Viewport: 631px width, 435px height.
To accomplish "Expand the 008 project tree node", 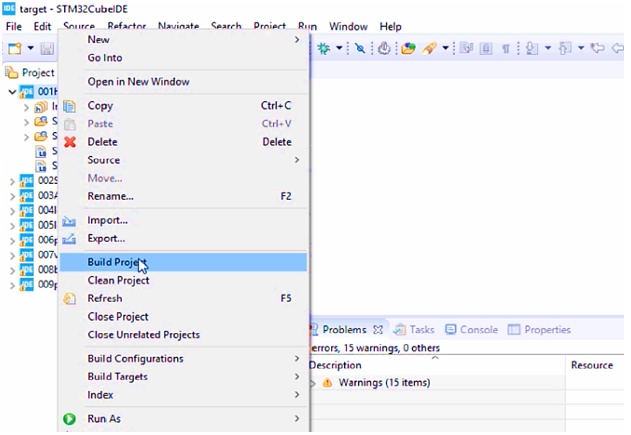I will [12, 270].
